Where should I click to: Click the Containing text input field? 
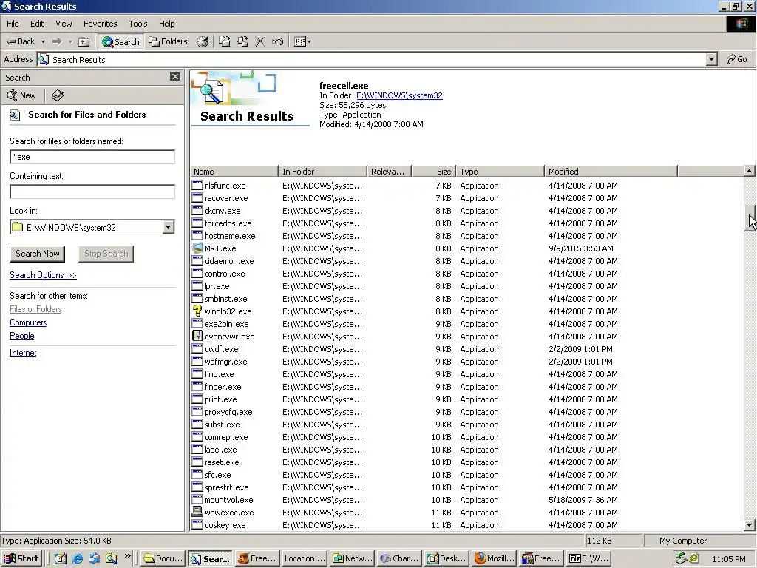(x=92, y=192)
